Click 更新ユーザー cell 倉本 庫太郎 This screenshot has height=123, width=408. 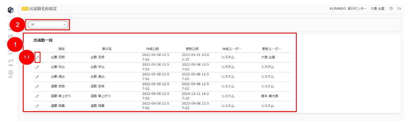pos(270,96)
